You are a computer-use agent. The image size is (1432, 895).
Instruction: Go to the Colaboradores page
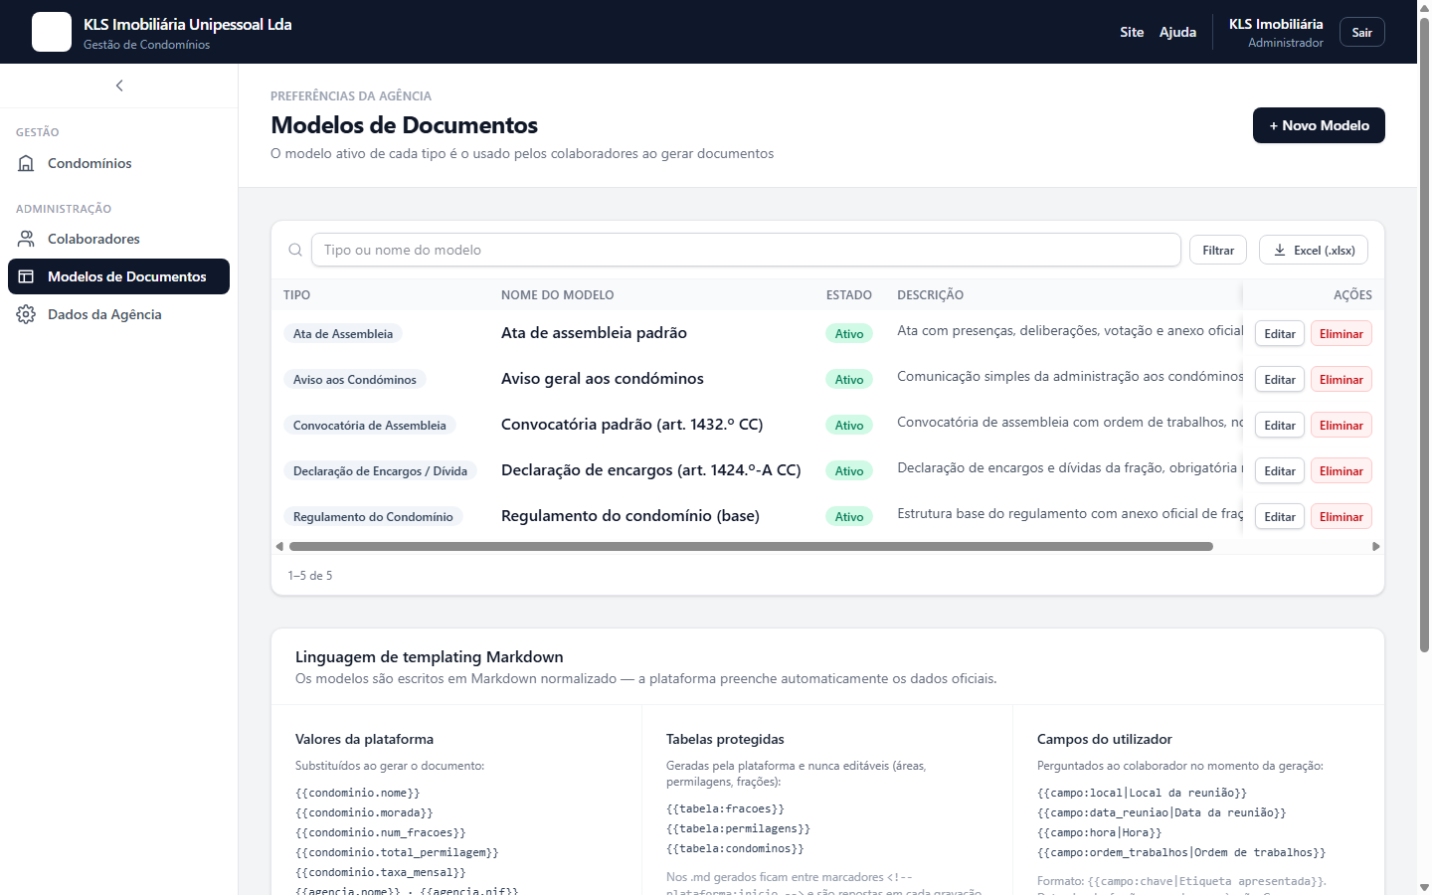point(119,239)
